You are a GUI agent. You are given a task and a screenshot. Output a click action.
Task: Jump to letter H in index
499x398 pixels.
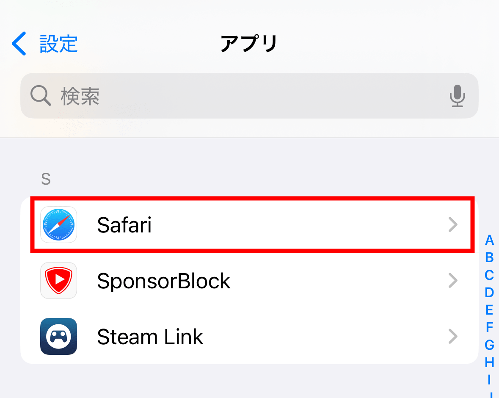click(489, 362)
